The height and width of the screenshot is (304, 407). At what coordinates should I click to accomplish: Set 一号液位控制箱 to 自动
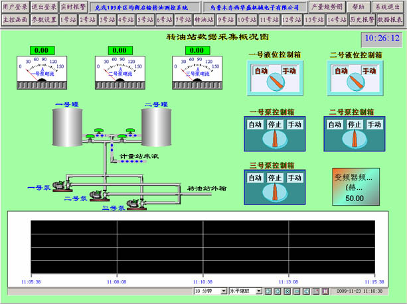(261, 70)
